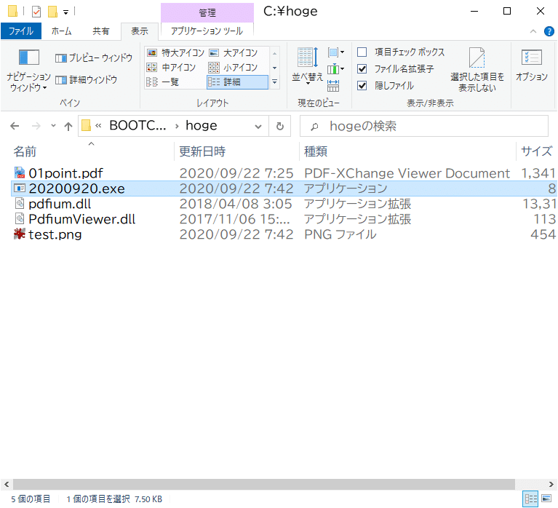This screenshot has height=508, width=558.
Task: Toggle the Details pane (詳細ウィンドウ)
Action: pos(86,80)
